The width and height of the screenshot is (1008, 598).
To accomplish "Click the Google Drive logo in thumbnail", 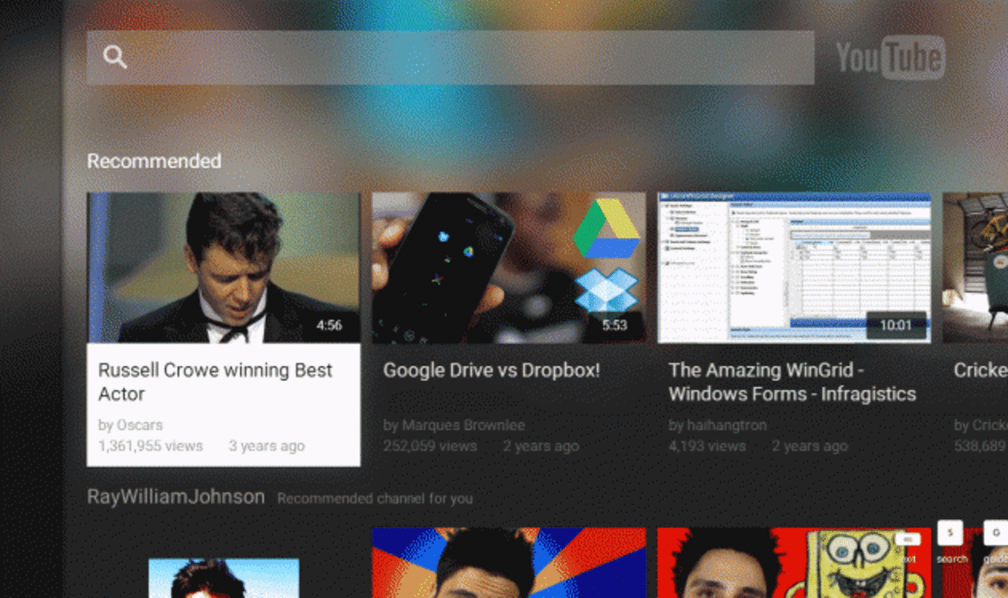I will coord(606,228).
